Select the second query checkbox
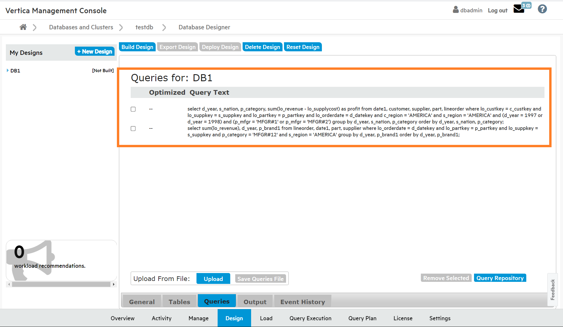563x327 pixels. [133, 128]
